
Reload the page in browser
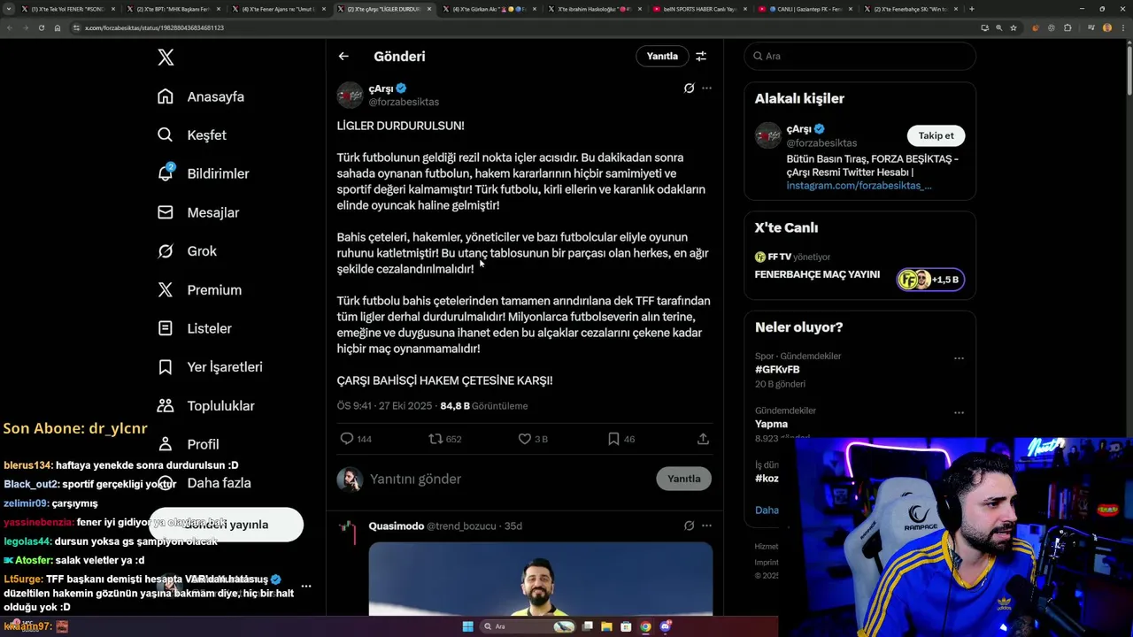[41, 27]
